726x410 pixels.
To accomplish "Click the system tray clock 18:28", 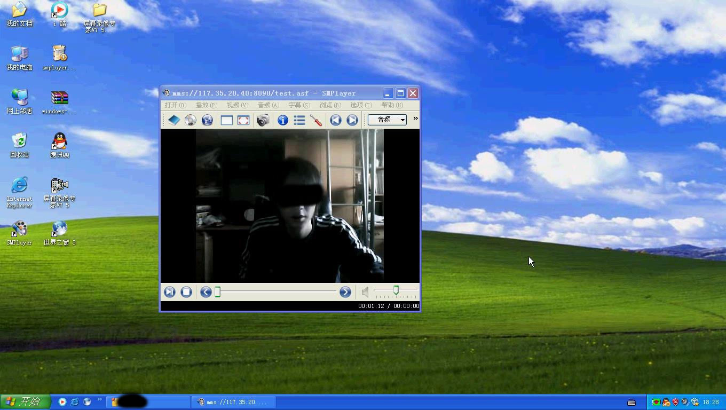I will coord(711,402).
